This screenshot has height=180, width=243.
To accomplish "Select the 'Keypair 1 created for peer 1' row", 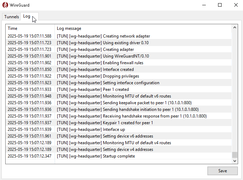I will point(119,123).
